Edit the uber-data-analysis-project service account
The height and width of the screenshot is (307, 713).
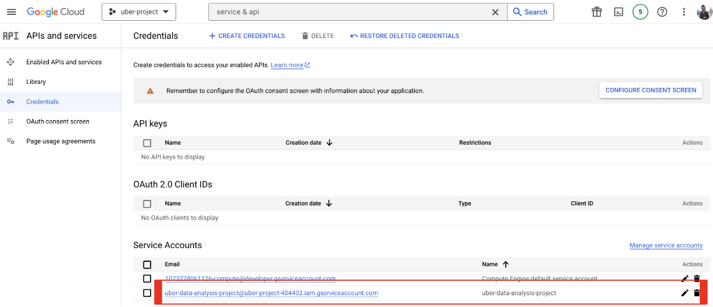click(x=684, y=293)
